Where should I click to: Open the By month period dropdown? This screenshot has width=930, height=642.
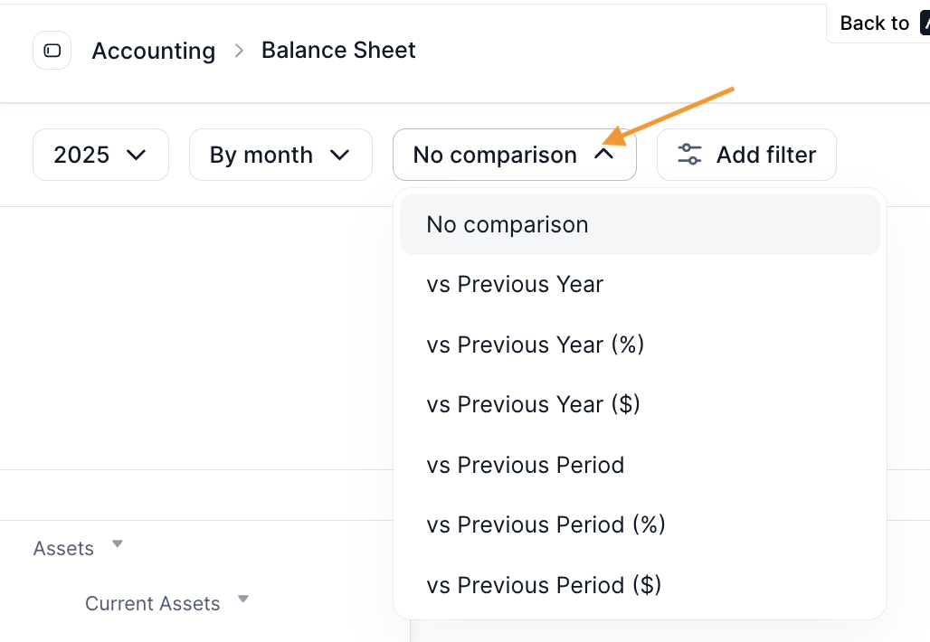[x=280, y=155]
